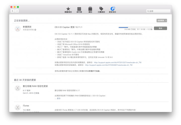181x125 pixels.
Task: Click the search field (搜尋)
Action: [x=158, y=11]
